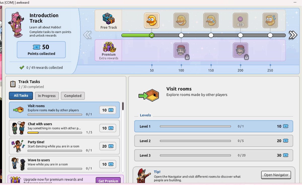Click the Wave to users avatars icon

point(19,164)
